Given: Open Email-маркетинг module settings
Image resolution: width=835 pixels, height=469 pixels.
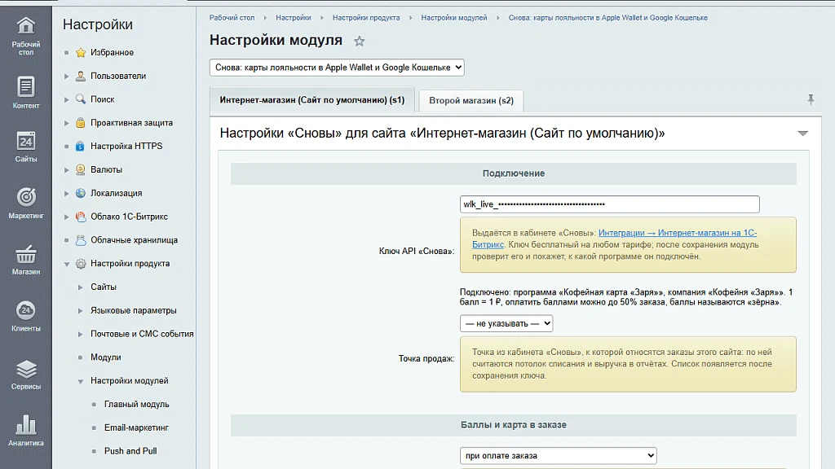Looking at the screenshot, I should (136, 427).
